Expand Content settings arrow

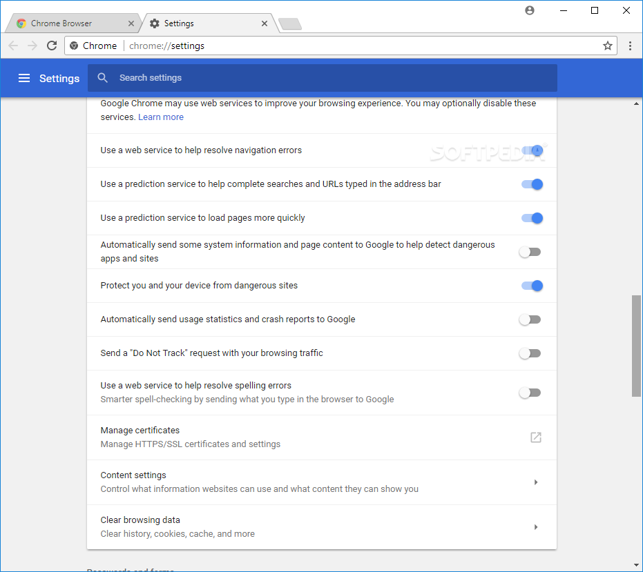tap(536, 482)
